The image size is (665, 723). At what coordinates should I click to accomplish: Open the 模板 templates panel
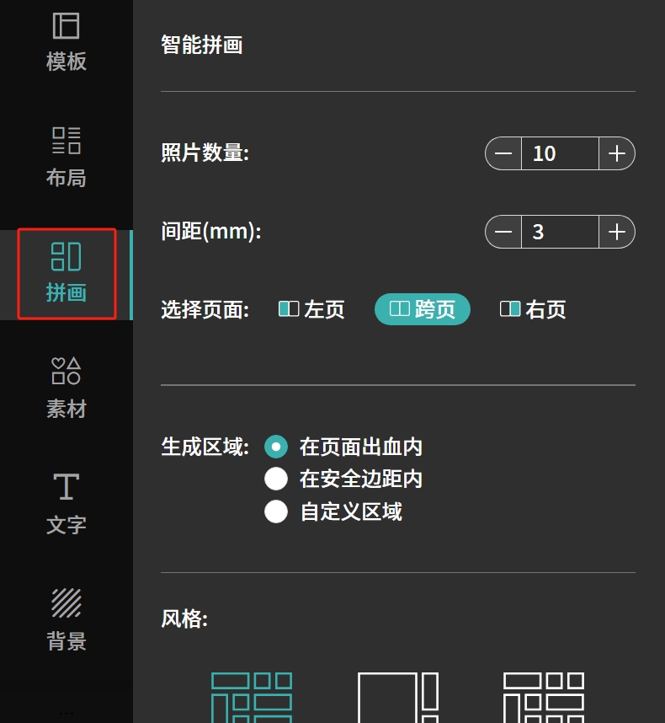point(66,41)
